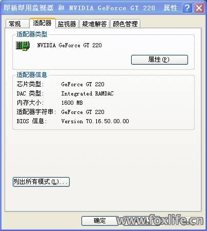
Task: Click the www.foxlife.cn watermark
Action: (x=160, y=220)
